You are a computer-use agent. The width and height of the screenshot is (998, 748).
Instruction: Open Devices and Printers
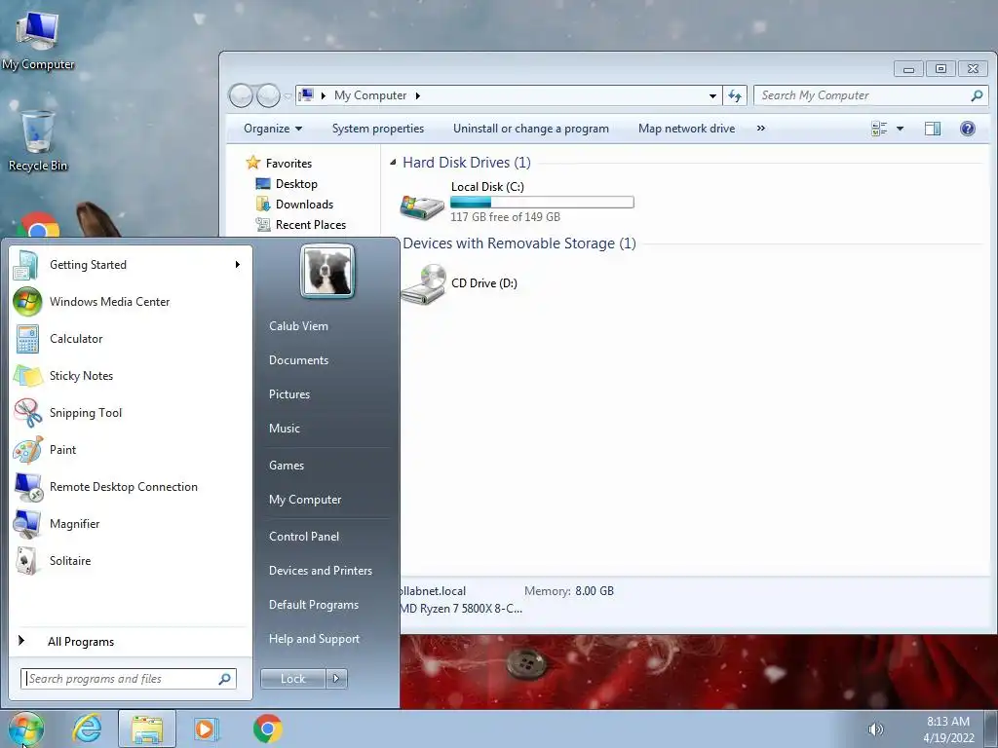tap(320, 571)
